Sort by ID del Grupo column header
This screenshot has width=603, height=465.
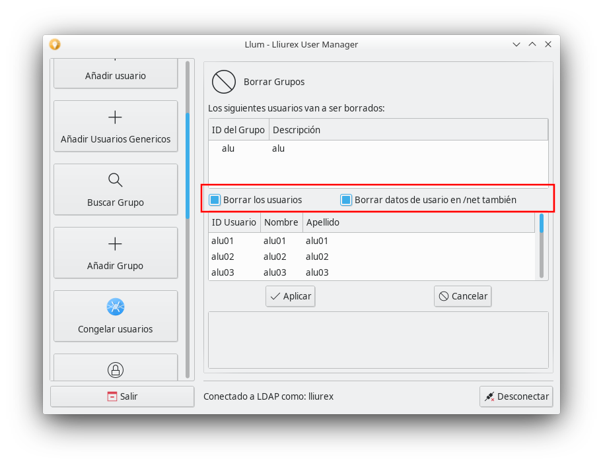[238, 130]
